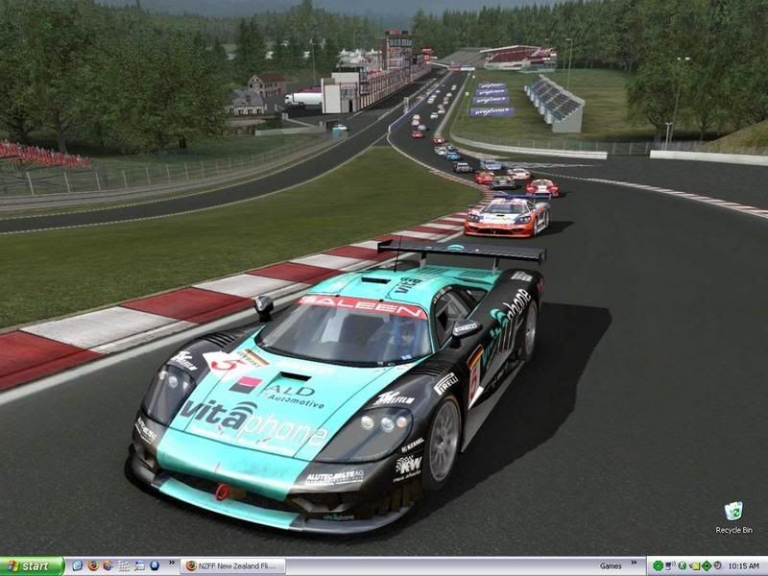Click the gray round tray icon

click(719, 566)
